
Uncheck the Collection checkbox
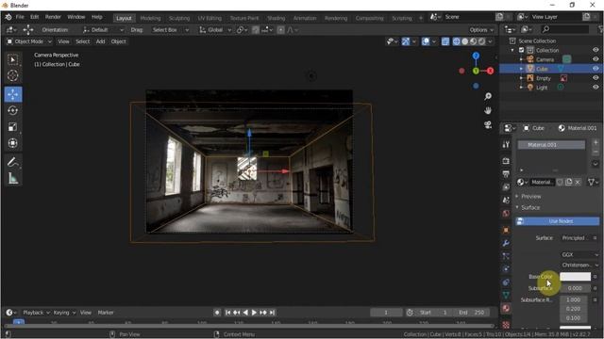coord(521,50)
